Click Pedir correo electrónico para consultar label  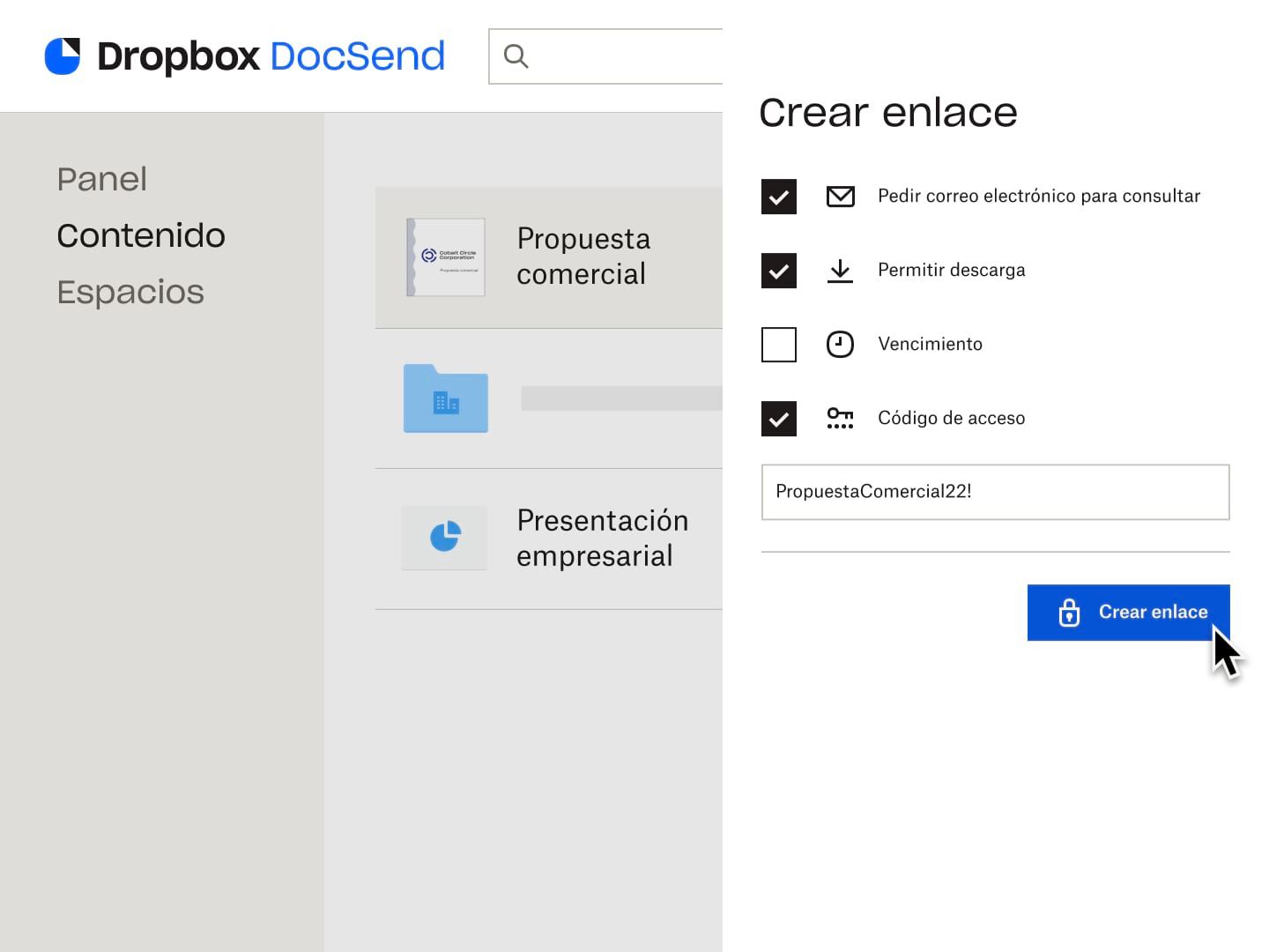click(1039, 197)
